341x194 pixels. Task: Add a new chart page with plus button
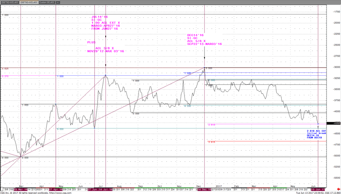pyautogui.click(x=58, y=2)
